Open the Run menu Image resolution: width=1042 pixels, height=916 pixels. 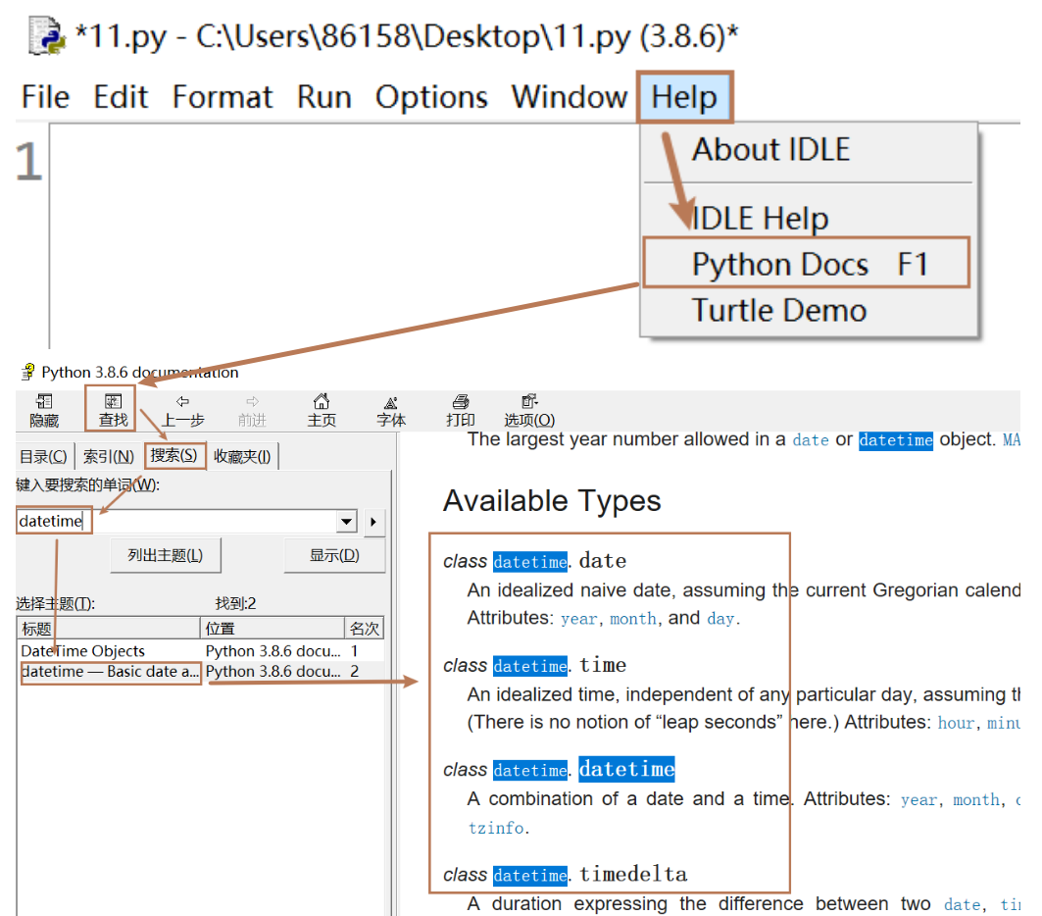click(x=324, y=97)
